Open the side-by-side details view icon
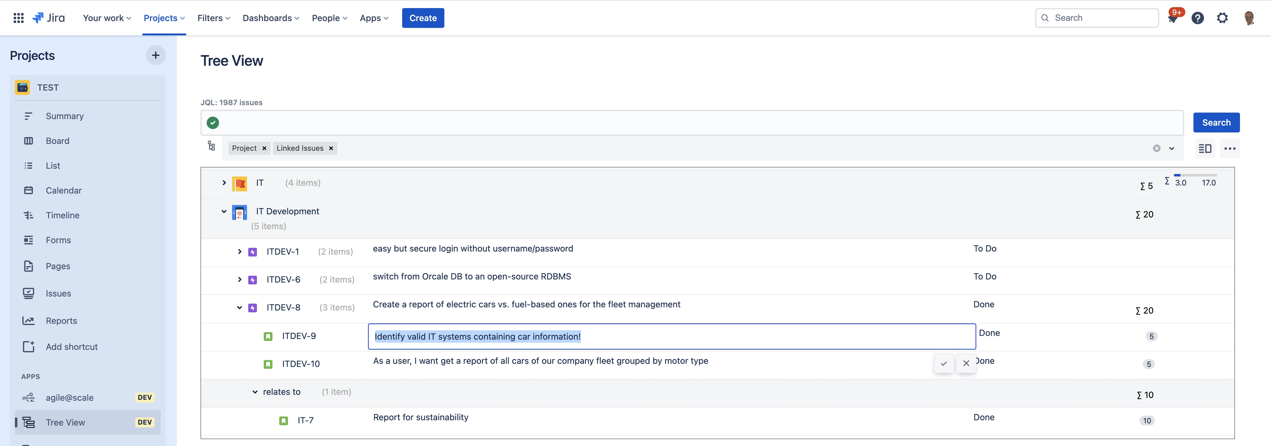 tap(1204, 148)
